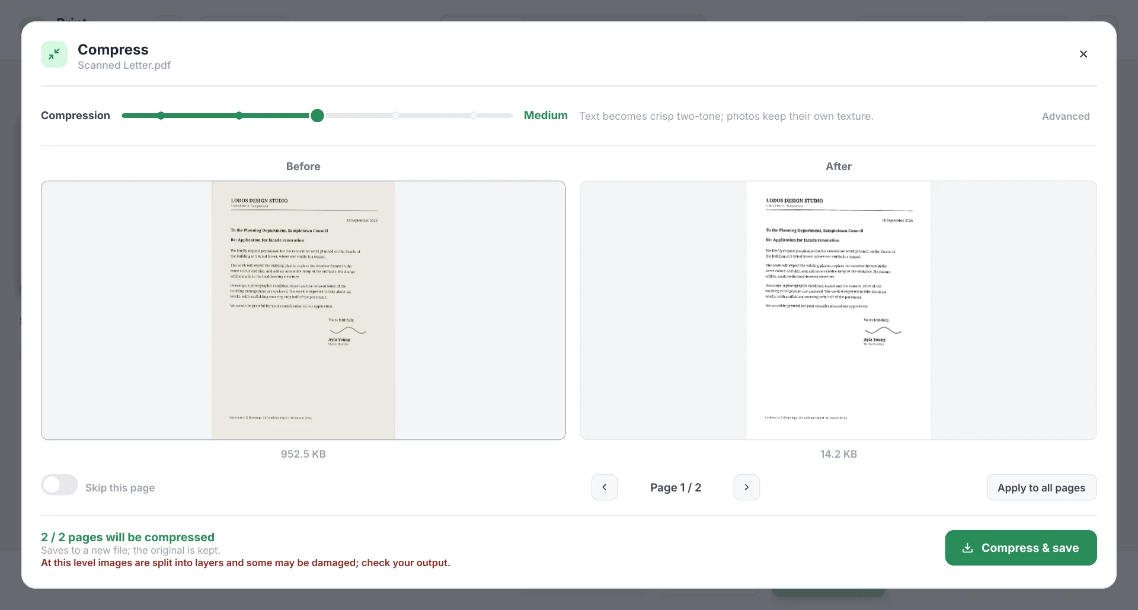The width and height of the screenshot is (1138, 610).
Task: Click the Before heading label
Action: 303,167
